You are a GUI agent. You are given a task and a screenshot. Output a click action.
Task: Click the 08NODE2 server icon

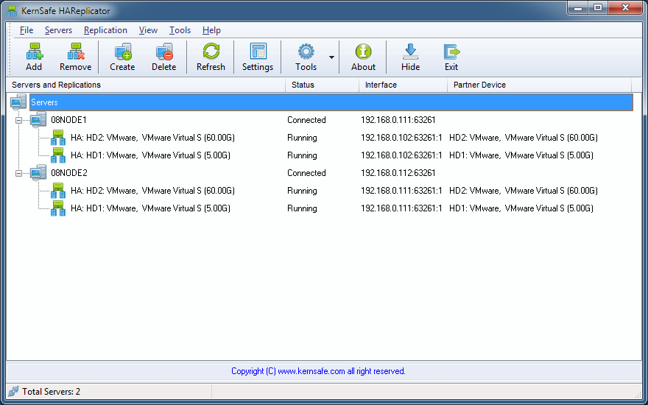[38, 173]
